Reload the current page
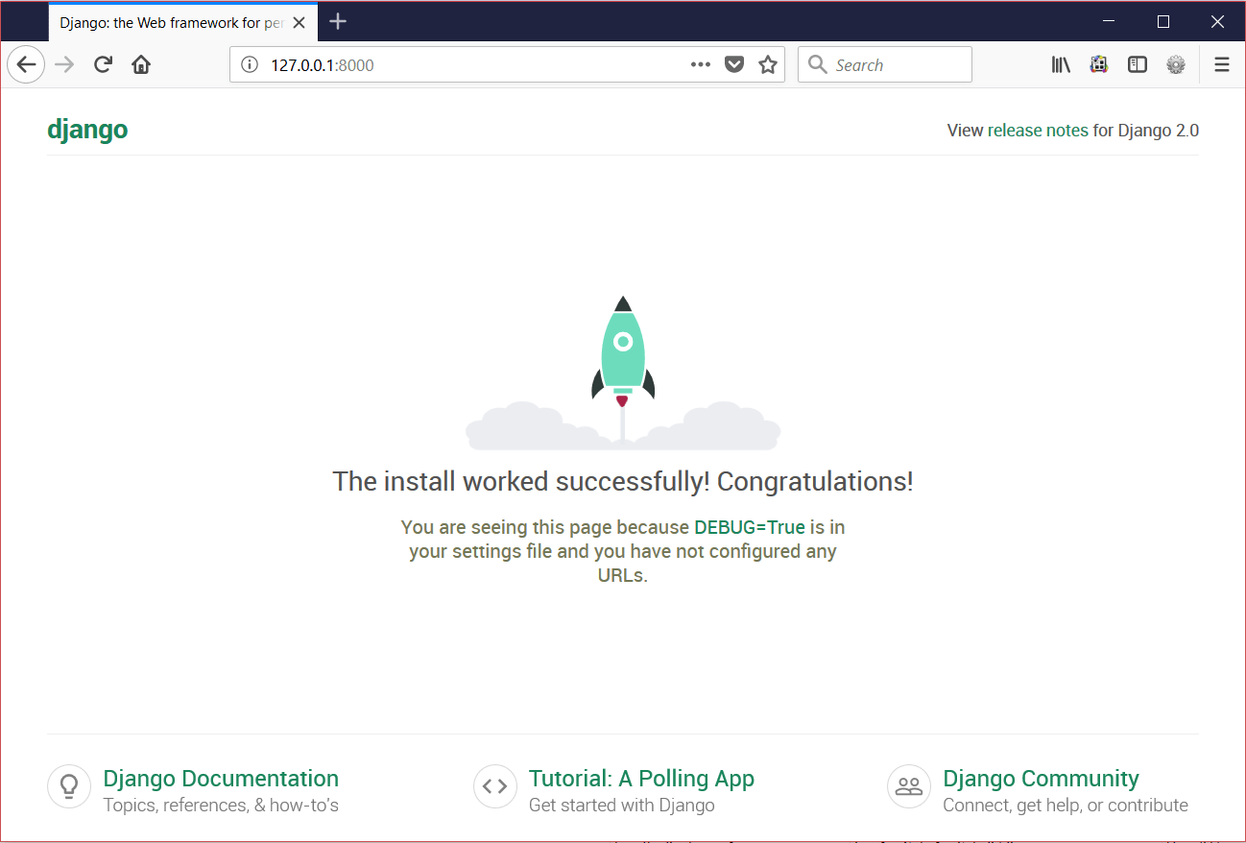The height and width of the screenshot is (843, 1246). (103, 64)
